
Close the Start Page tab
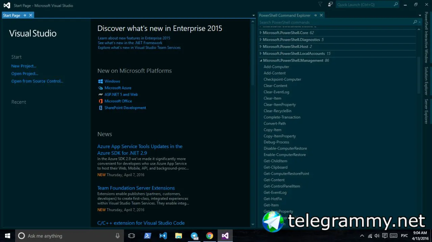click(30, 15)
